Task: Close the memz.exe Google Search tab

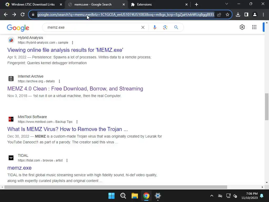Action: tap(124, 5)
